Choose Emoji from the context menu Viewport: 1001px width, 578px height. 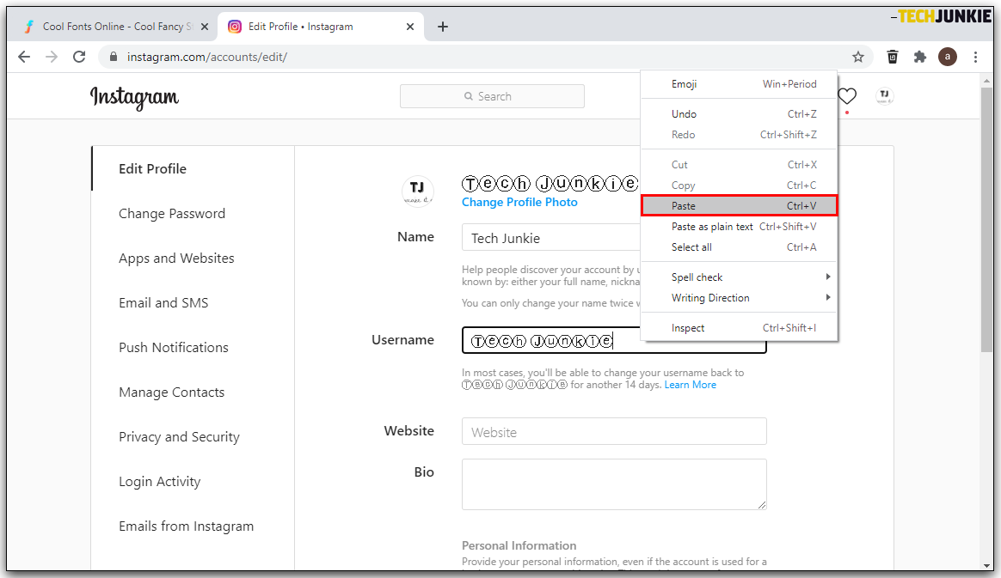(x=740, y=84)
